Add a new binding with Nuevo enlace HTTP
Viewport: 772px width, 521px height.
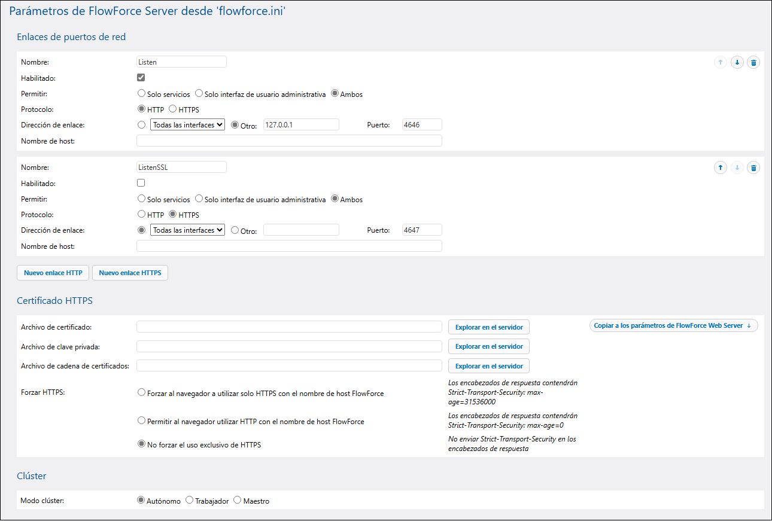(53, 273)
